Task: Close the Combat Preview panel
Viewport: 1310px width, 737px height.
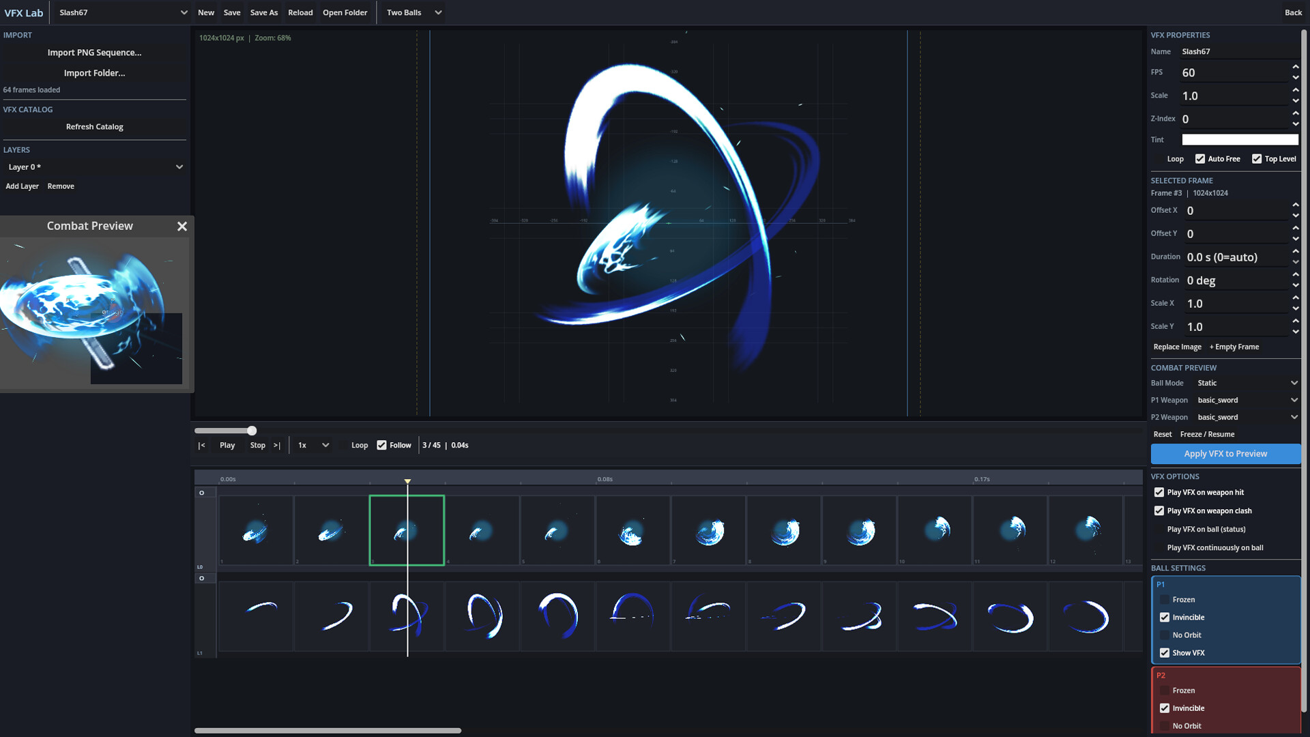Action: coord(181,227)
